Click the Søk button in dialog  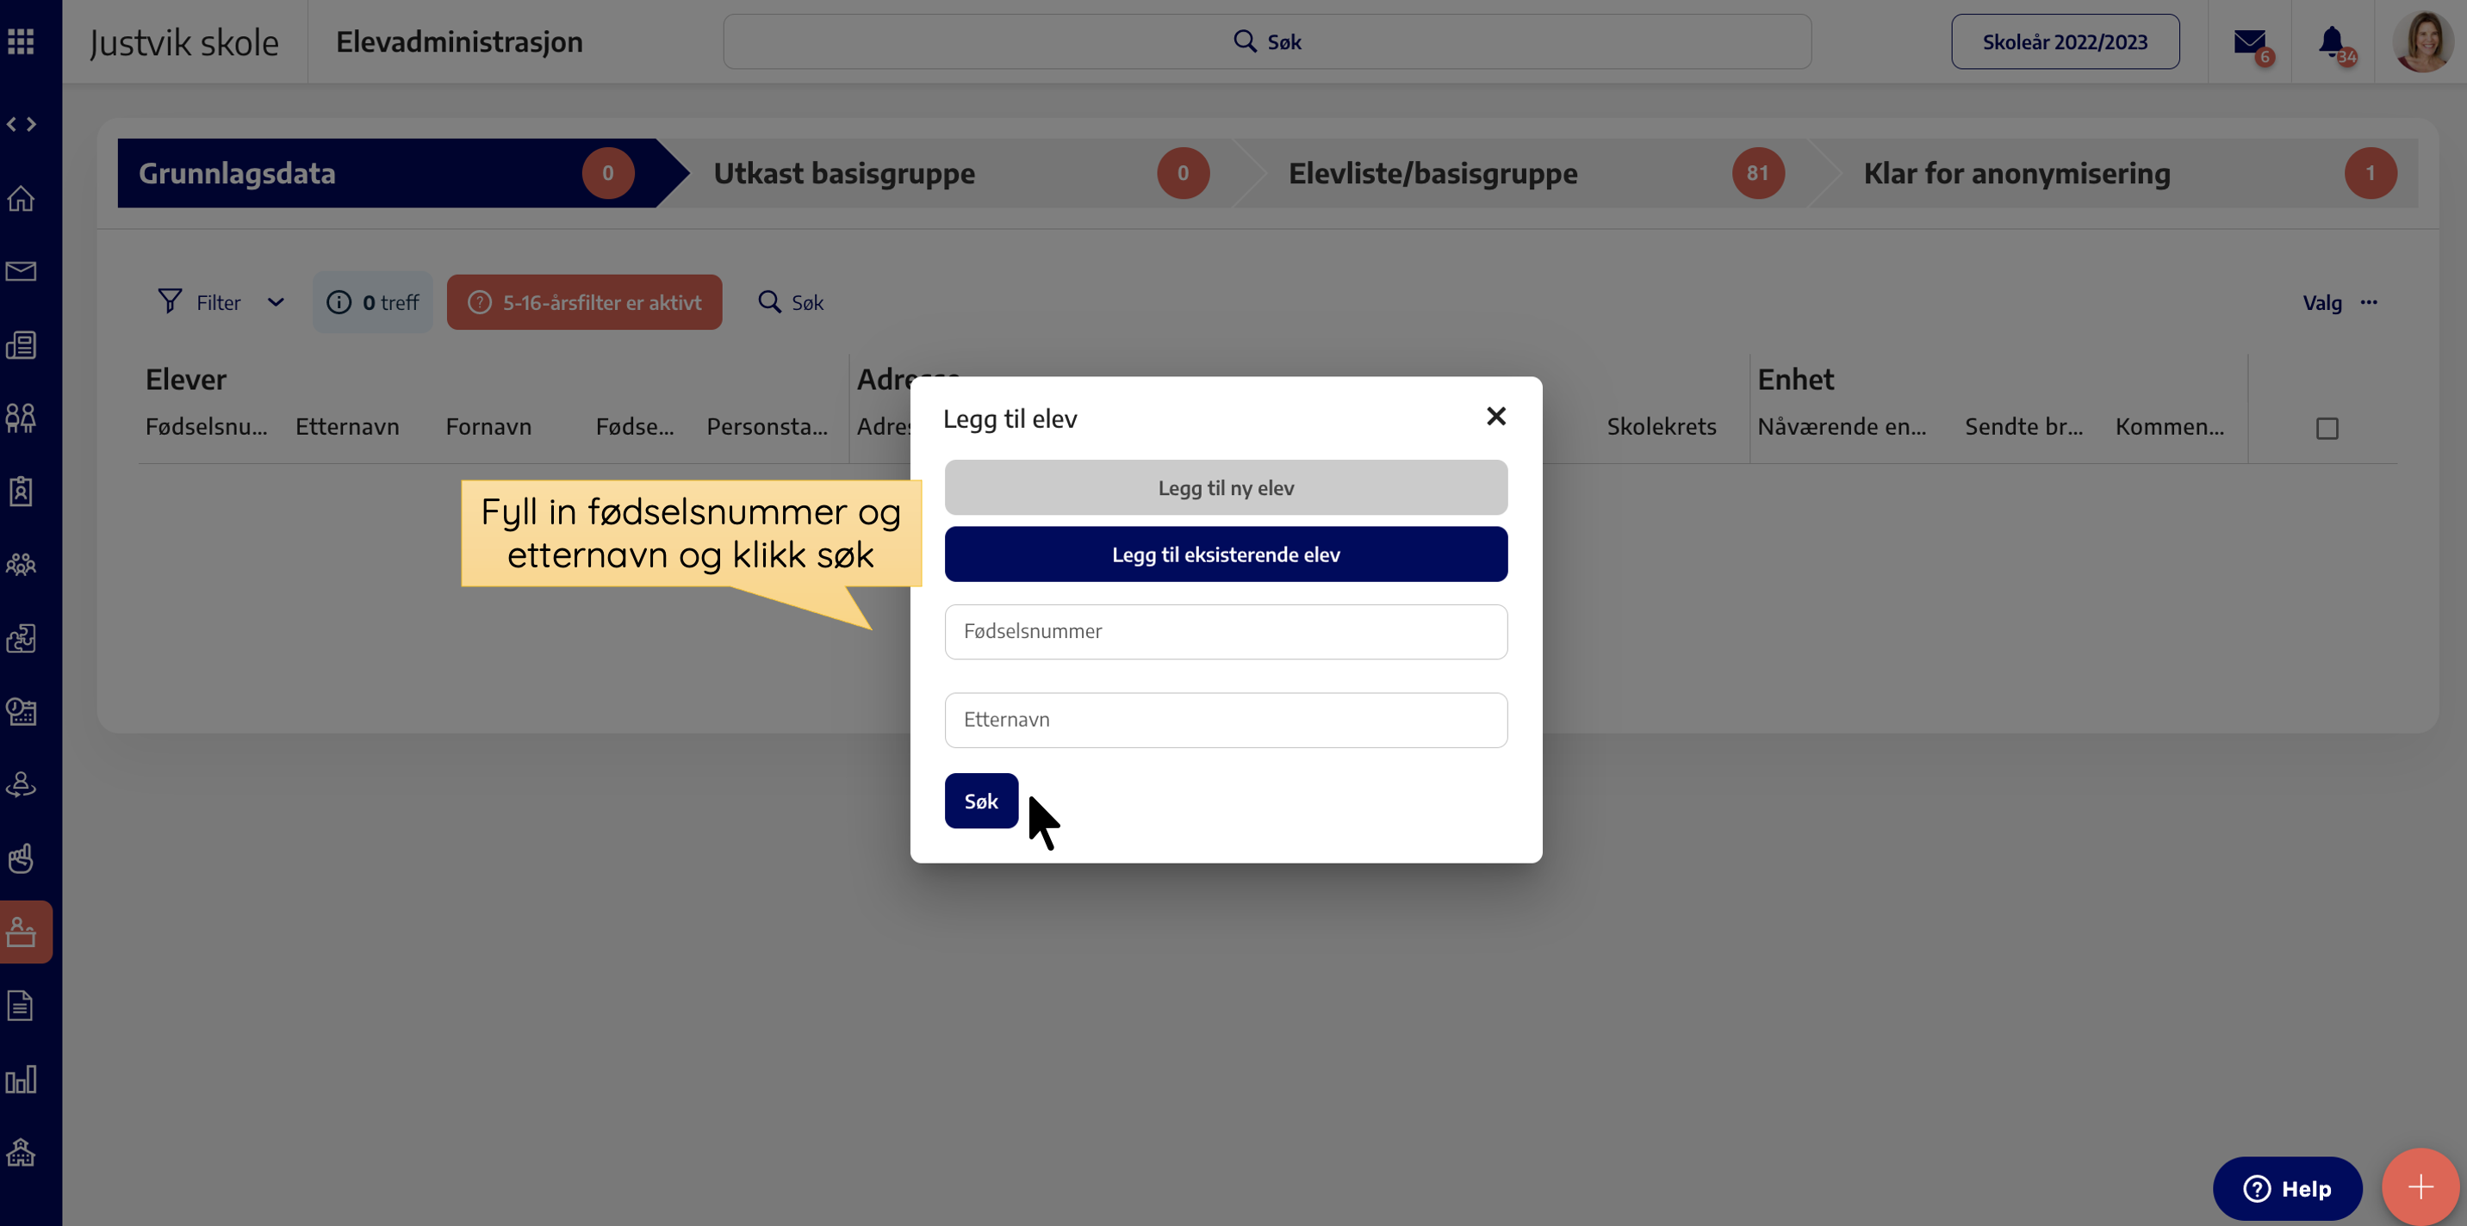(x=980, y=801)
